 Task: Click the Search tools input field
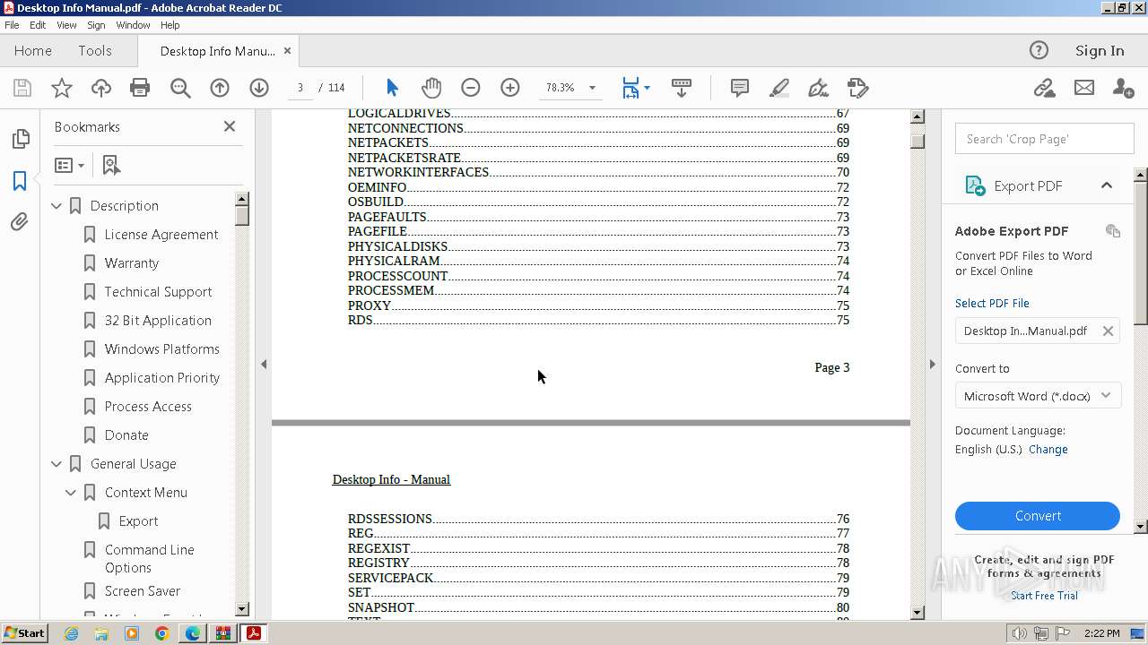(1044, 139)
